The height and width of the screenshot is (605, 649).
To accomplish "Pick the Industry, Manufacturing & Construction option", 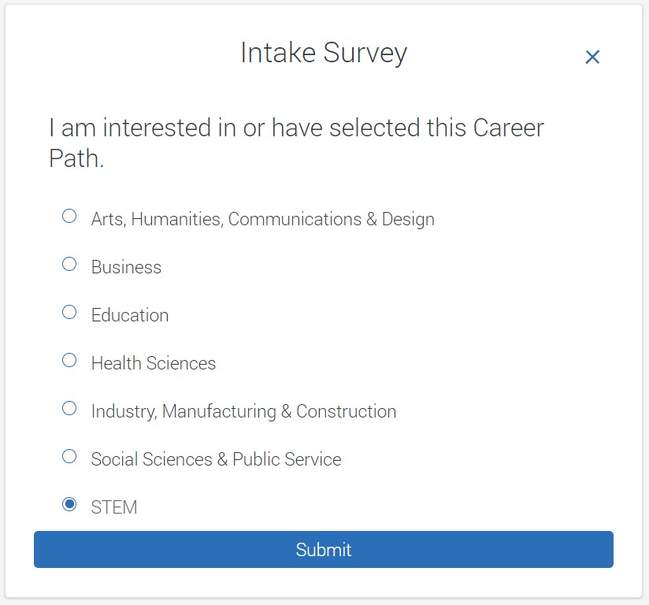I will (69, 407).
